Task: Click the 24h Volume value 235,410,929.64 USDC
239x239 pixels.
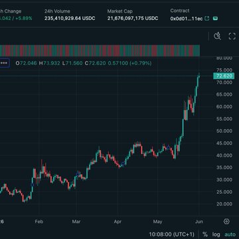Action: pyautogui.click(x=70, y=19)
